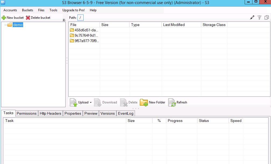Screen dimensions: 271x164
Task: Switch to the Properties tab
Action: coord(73,113)
